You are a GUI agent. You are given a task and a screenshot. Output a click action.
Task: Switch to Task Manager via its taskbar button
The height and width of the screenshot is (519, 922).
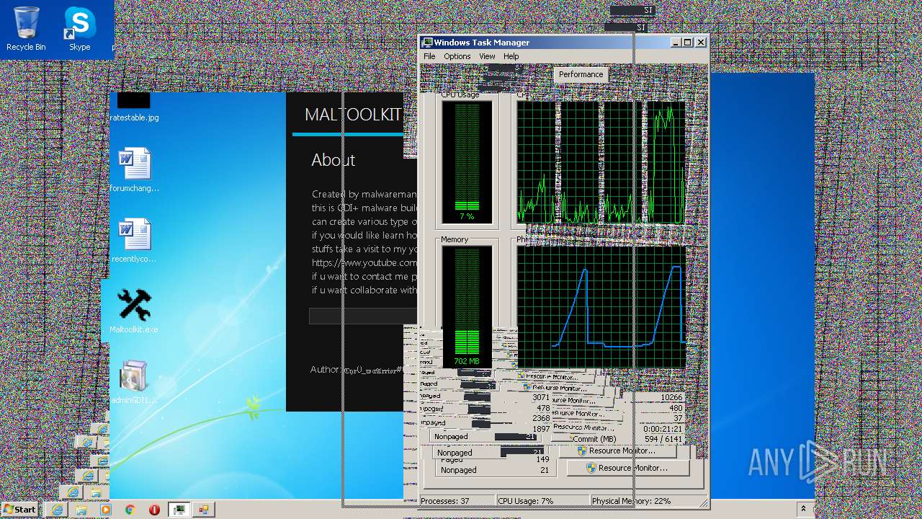[x=179, y=510]
